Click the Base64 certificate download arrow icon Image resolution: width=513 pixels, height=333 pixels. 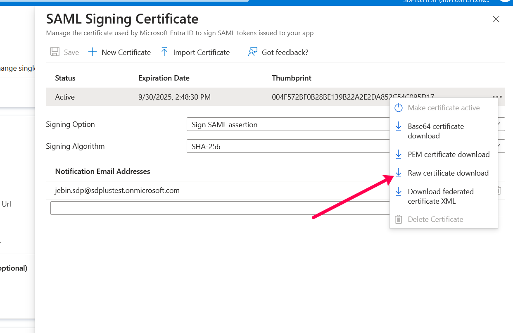coord(399,126)
